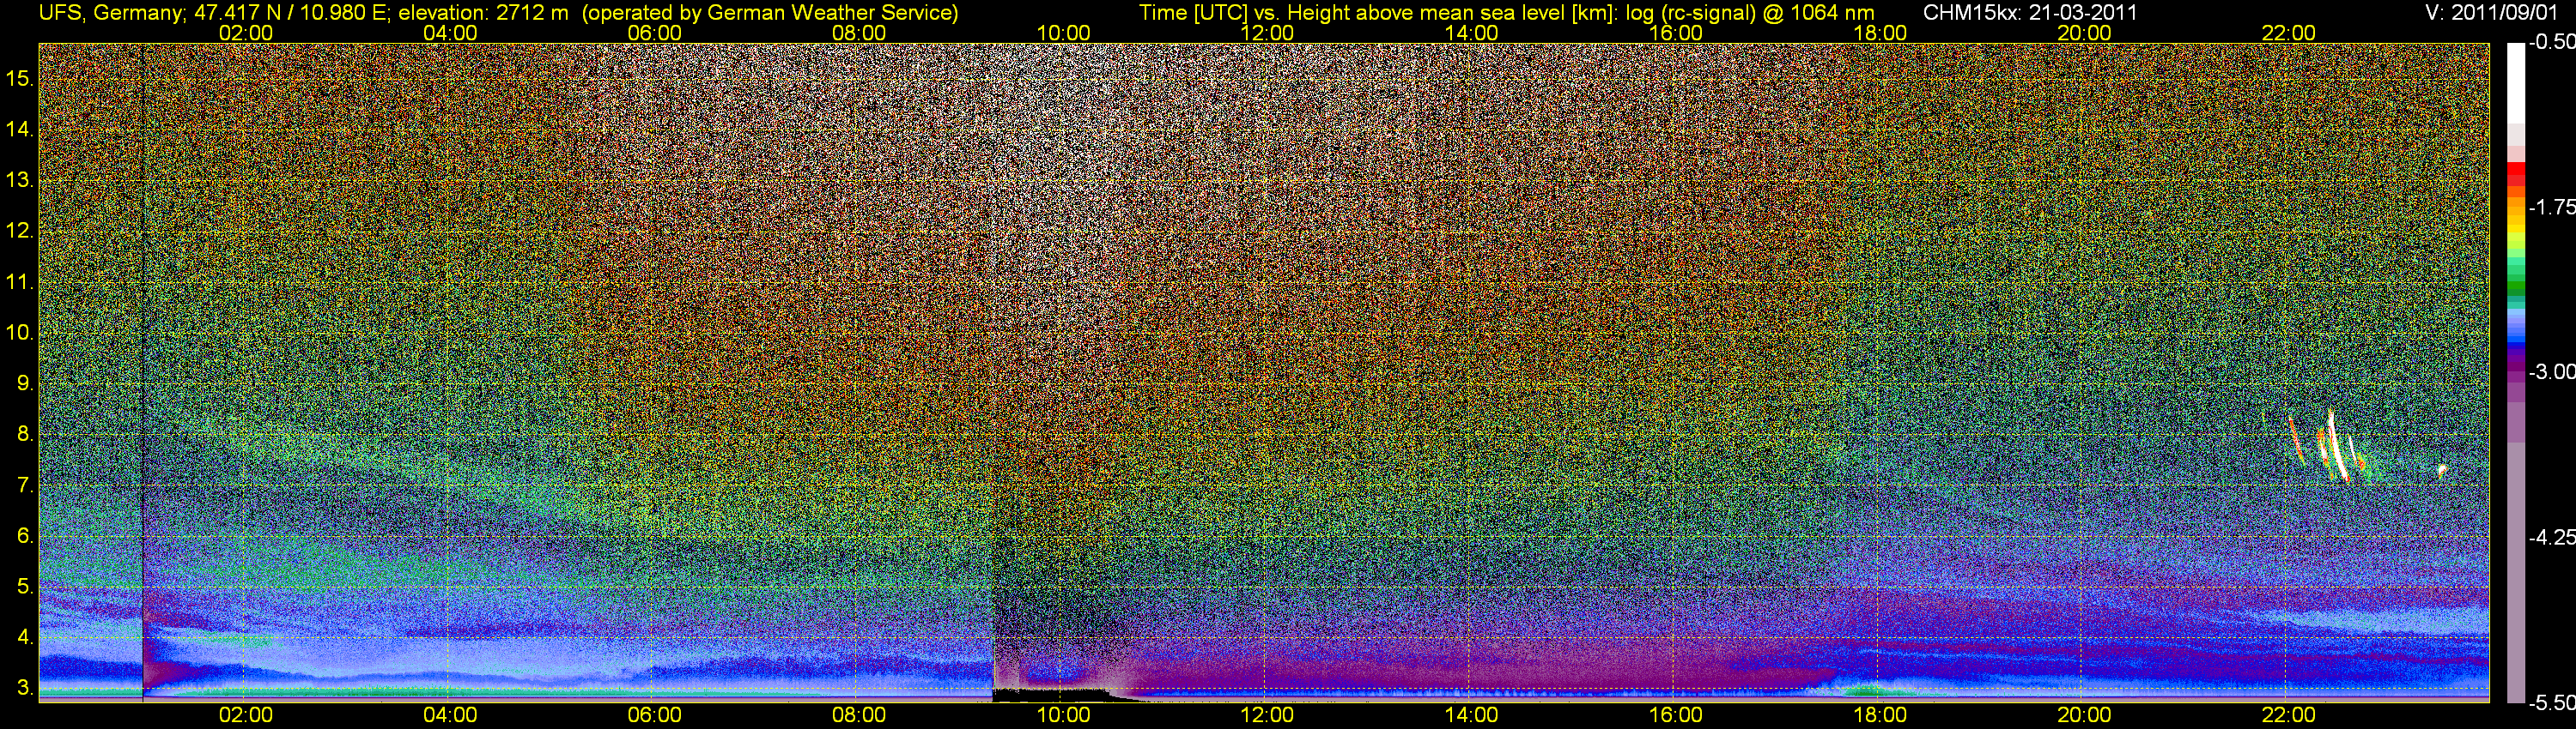This screenshot has height=729, width=2576.
Task: Click the 06:00 label on the bottom axis
Action: tap(654, 715)
